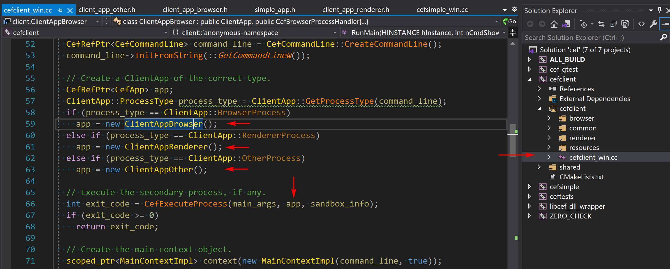Switch to the client_app_other.h tab

pyautogui.click(x=107, y=10)
